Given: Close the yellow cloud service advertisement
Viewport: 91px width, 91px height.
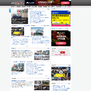Looking at the screenshot, I should coord(70,11).
